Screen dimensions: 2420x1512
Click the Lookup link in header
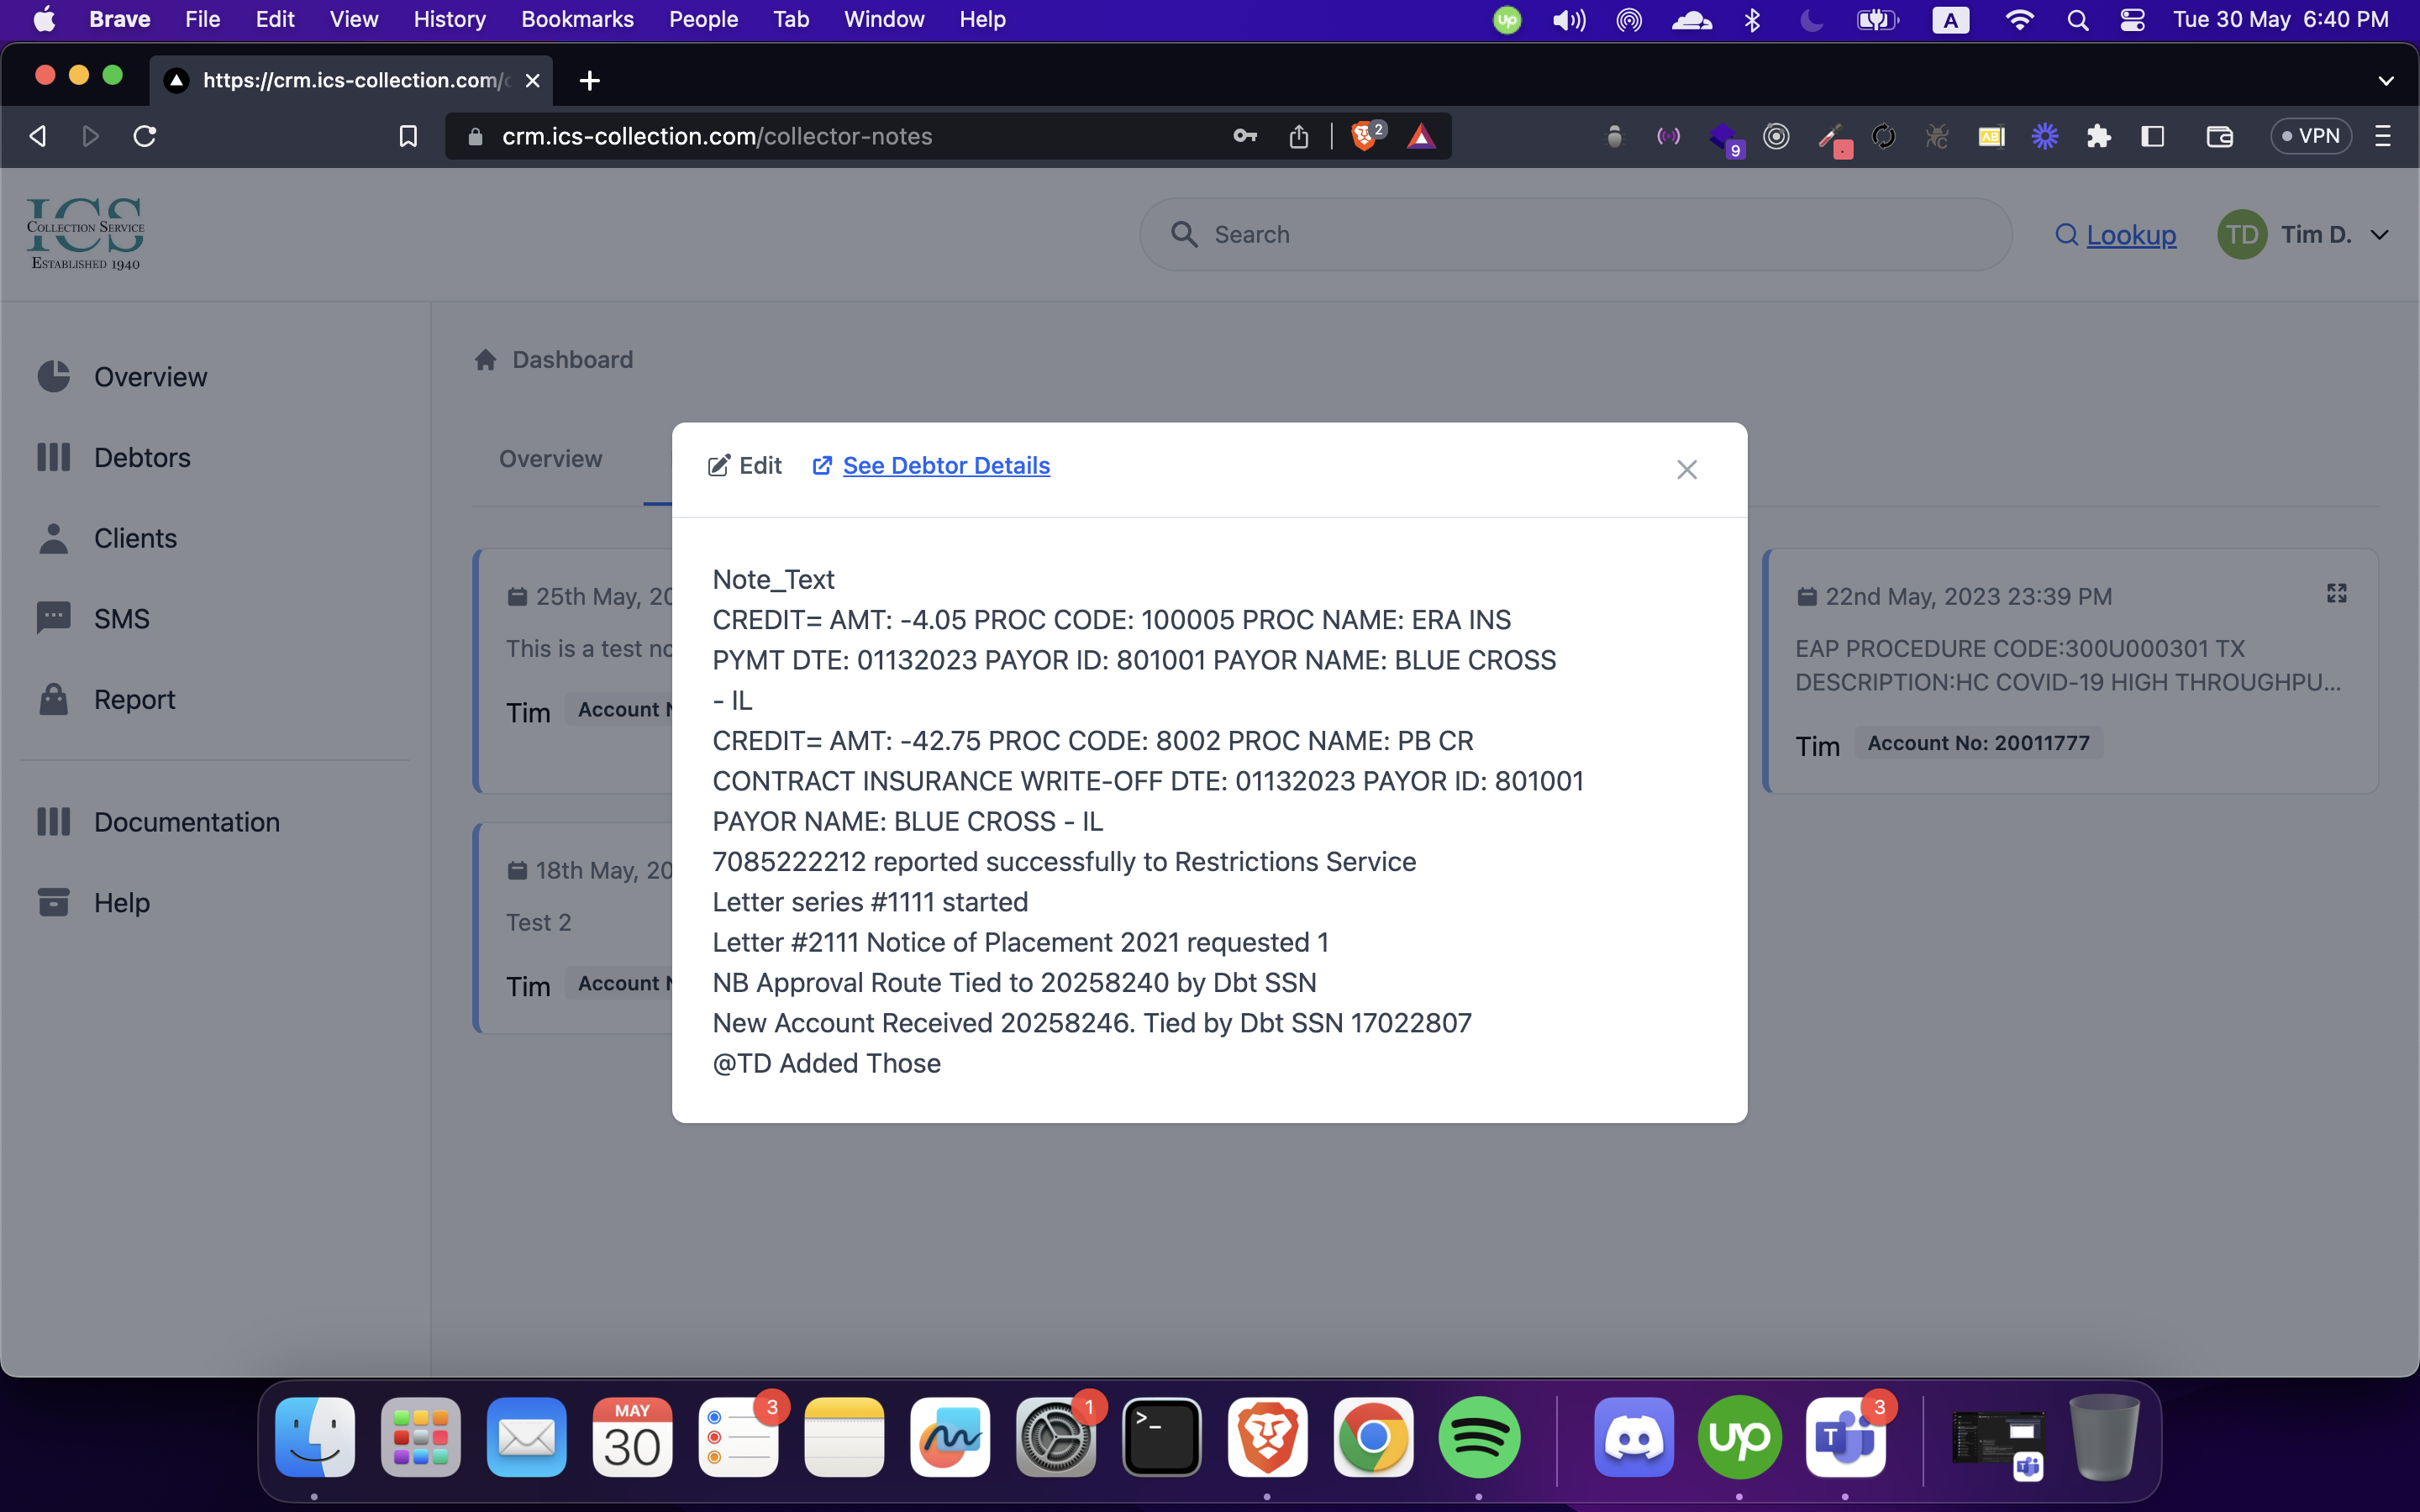coord(2130,235)
